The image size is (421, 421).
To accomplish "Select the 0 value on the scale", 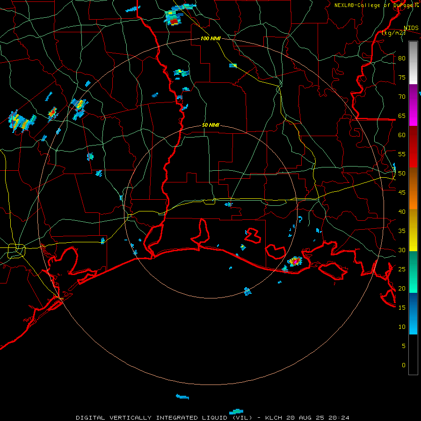I will coord(404,365).
